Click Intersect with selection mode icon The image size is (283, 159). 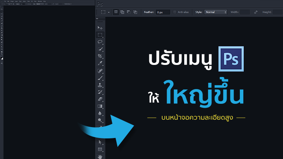coord(135,12)
